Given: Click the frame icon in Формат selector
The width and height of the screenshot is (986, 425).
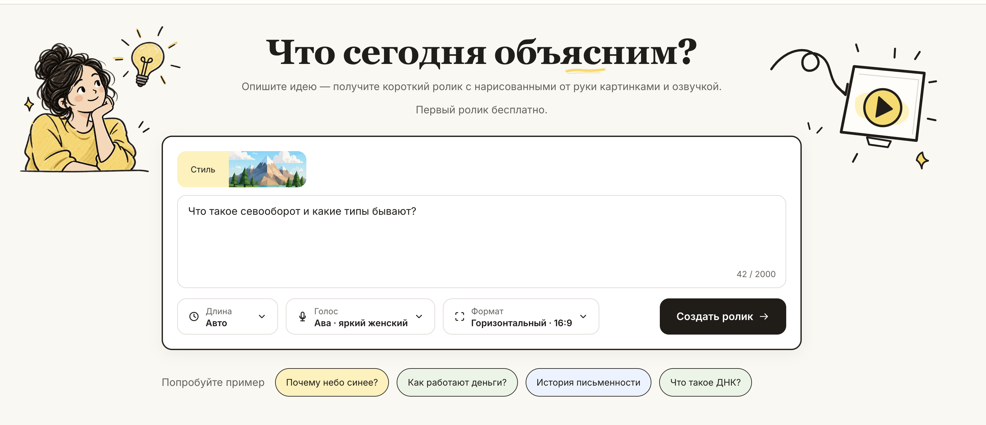Looking at the screenshot, I should pyautogui.click(x=459, y=316).
